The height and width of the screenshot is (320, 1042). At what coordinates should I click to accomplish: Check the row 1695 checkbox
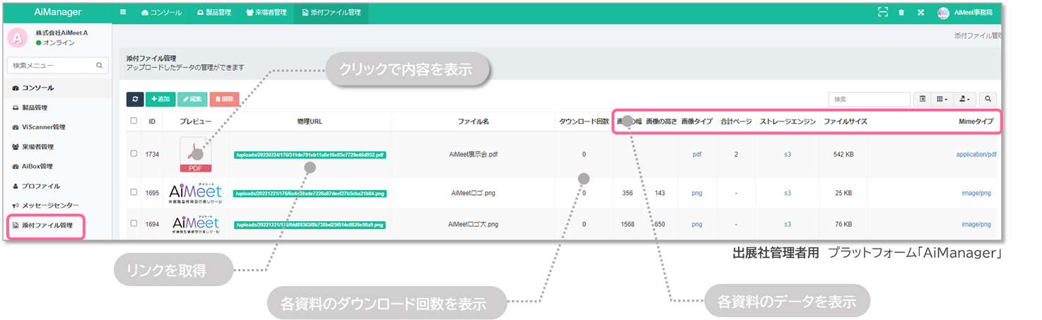point(134,192)
